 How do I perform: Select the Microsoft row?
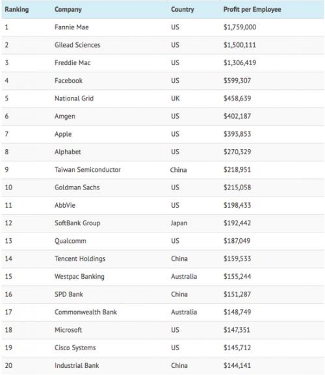click(x=162, y=330)
